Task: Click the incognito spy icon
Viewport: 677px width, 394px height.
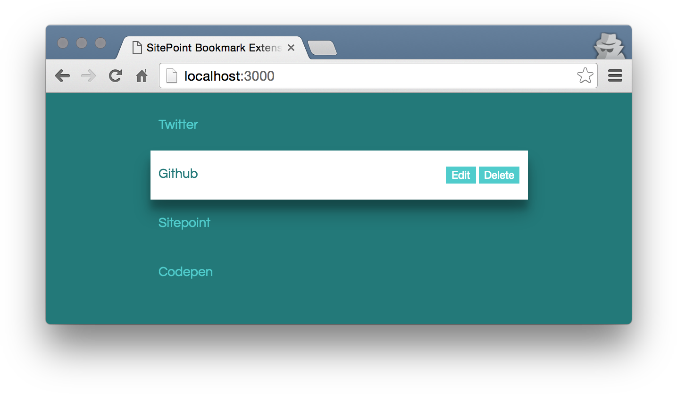Action: [609, 46]
